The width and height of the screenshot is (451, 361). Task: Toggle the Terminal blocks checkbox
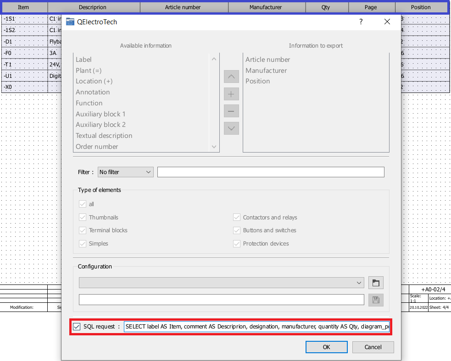(83, 230)
